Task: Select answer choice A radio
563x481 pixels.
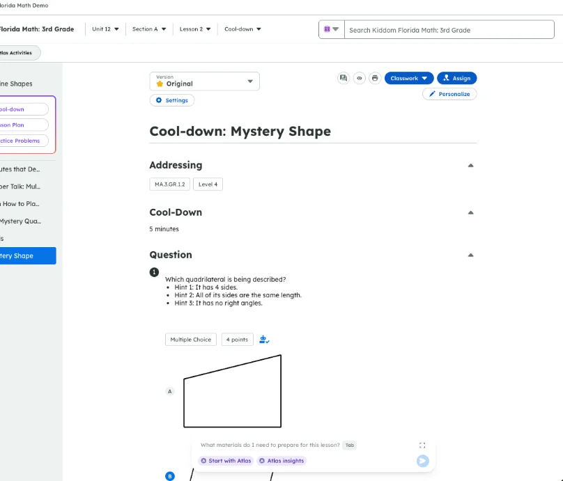Action: coord(170,391)
